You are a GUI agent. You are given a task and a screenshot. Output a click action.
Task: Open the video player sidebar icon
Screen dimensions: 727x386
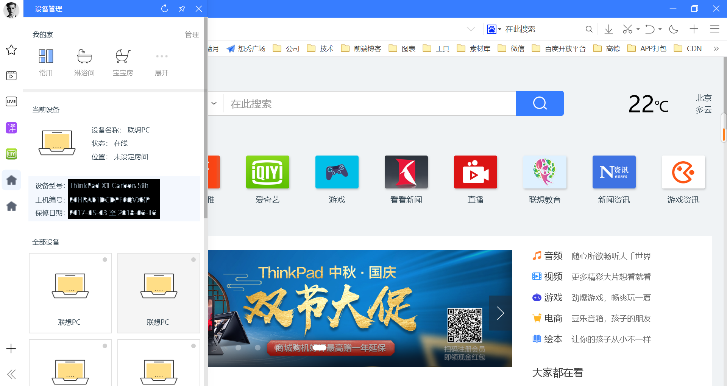coord(11,76)
